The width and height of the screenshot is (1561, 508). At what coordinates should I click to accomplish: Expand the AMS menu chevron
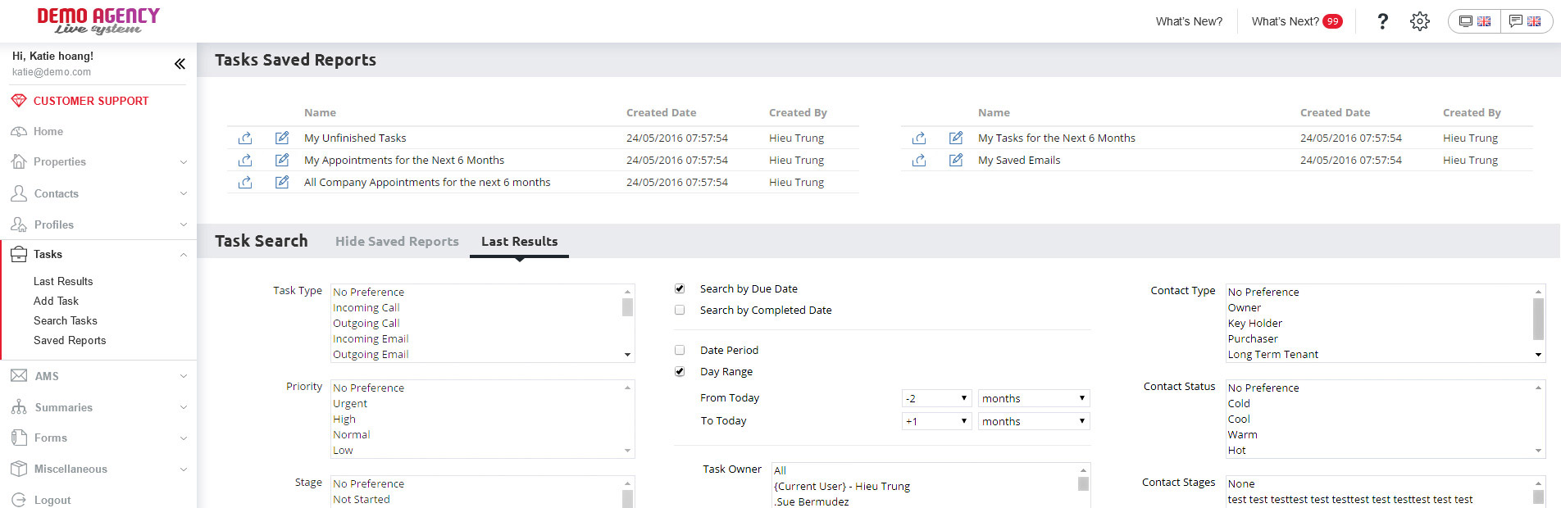click(183, 376)
